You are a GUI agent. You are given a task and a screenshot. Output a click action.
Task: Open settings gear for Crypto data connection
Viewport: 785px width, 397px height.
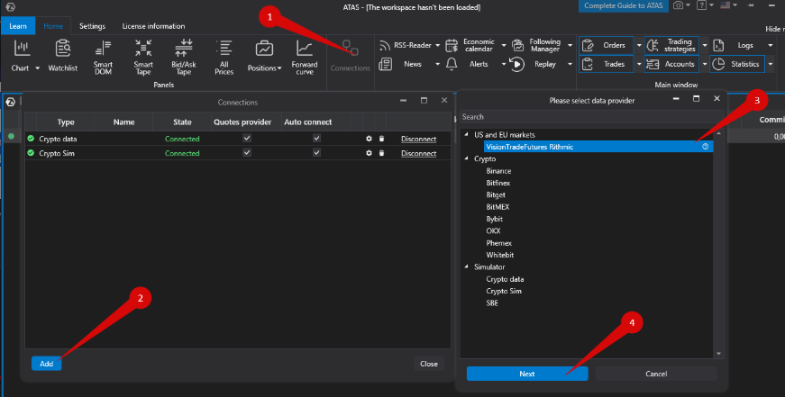coord(369,139)
